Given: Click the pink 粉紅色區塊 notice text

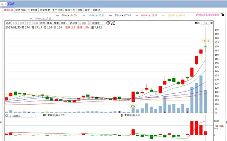Looking at the screenshot, I should click(209, 15).
